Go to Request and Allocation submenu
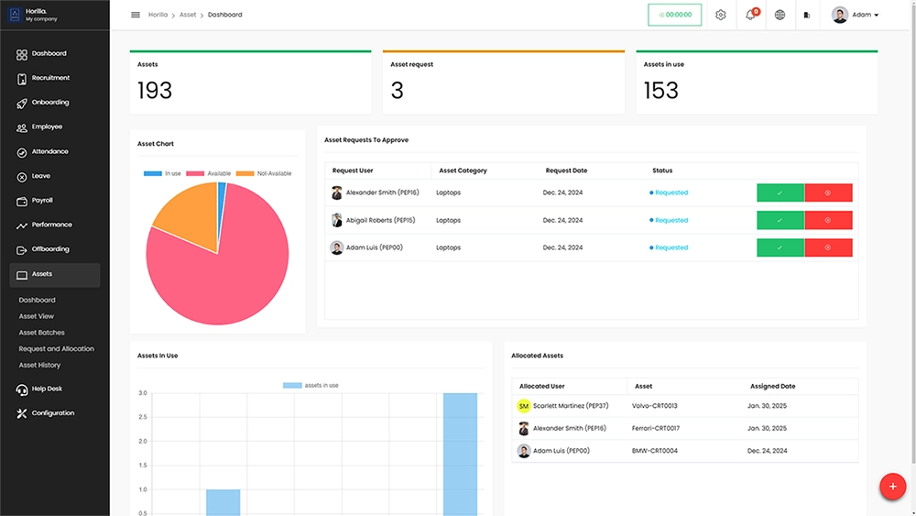 (57, 349)
